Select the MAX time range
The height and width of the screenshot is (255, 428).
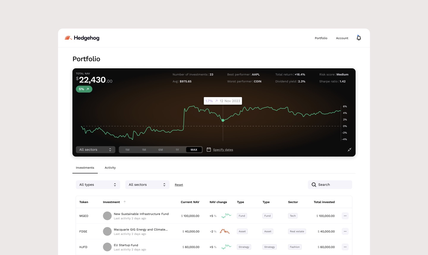click(194, 150)
